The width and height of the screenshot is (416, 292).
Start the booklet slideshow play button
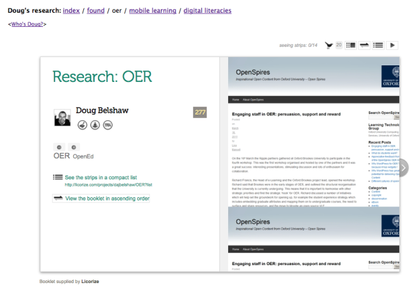[x=392, y=45]
